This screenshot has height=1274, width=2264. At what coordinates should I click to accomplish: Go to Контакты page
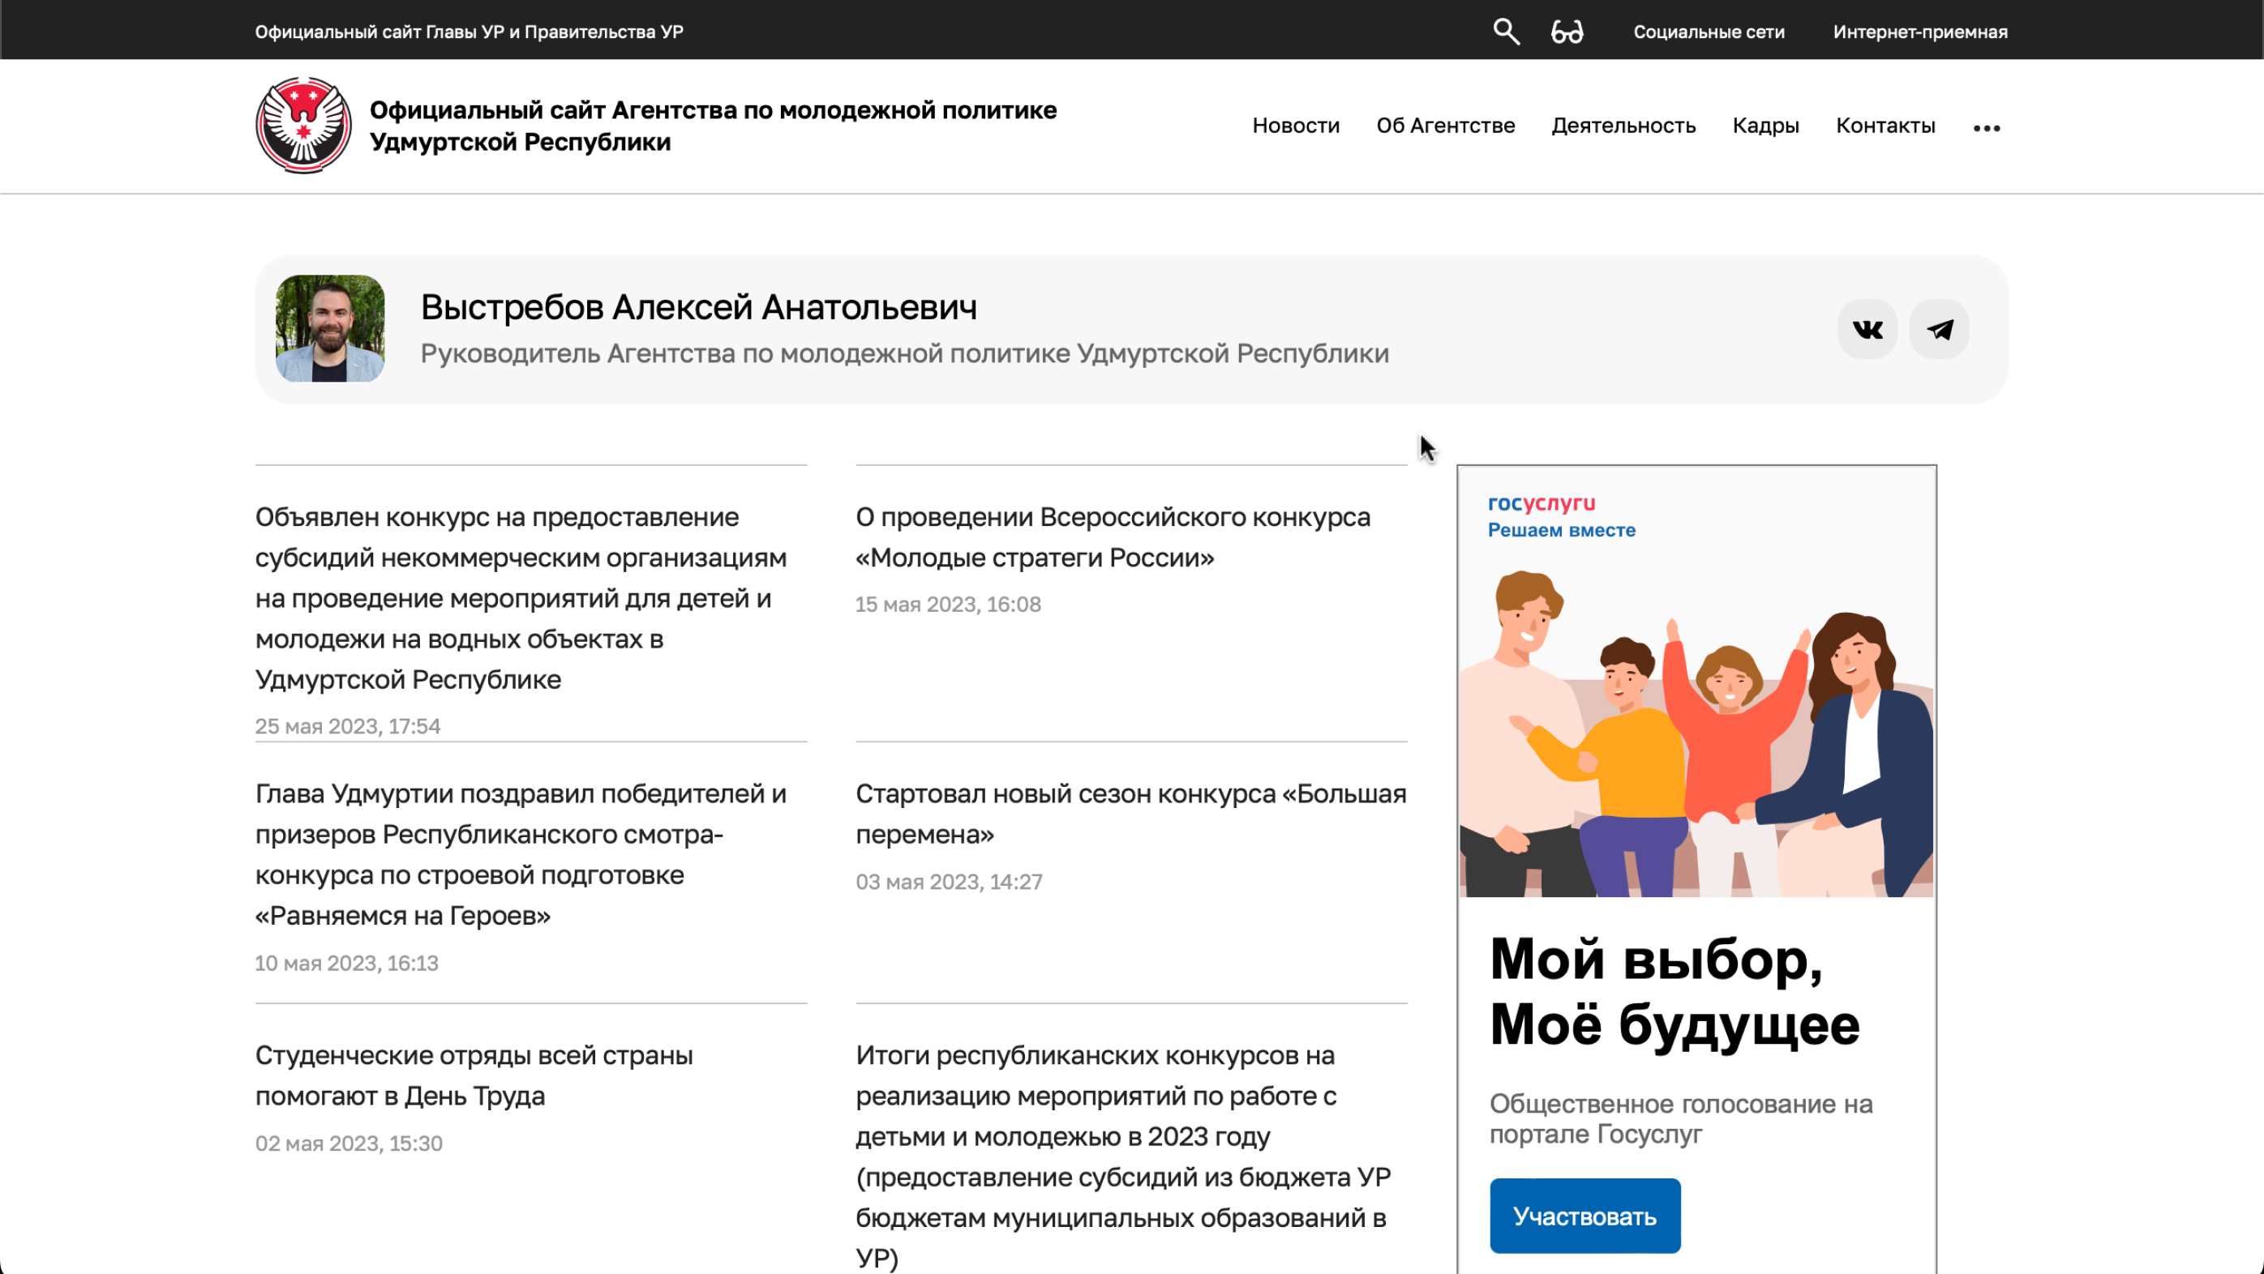[1885, 126]
